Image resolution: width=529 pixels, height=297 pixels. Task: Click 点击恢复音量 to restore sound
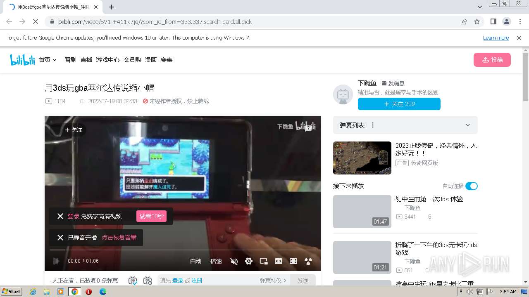coord(119,238)
